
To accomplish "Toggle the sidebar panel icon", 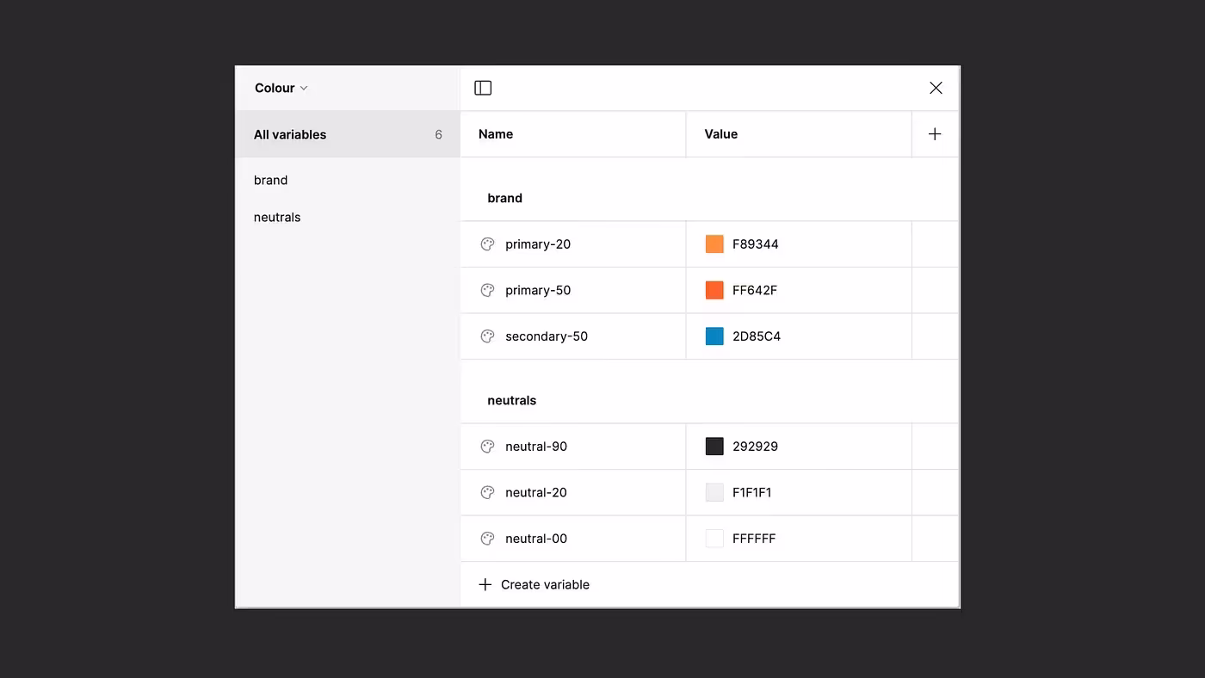I will (x=483, y=88).
